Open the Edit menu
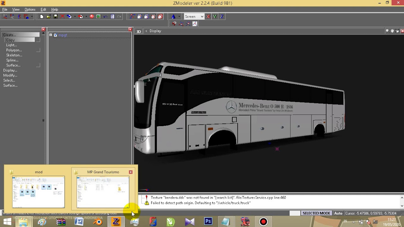The height and width of the screenshot is (227, 404). point(43,9)
